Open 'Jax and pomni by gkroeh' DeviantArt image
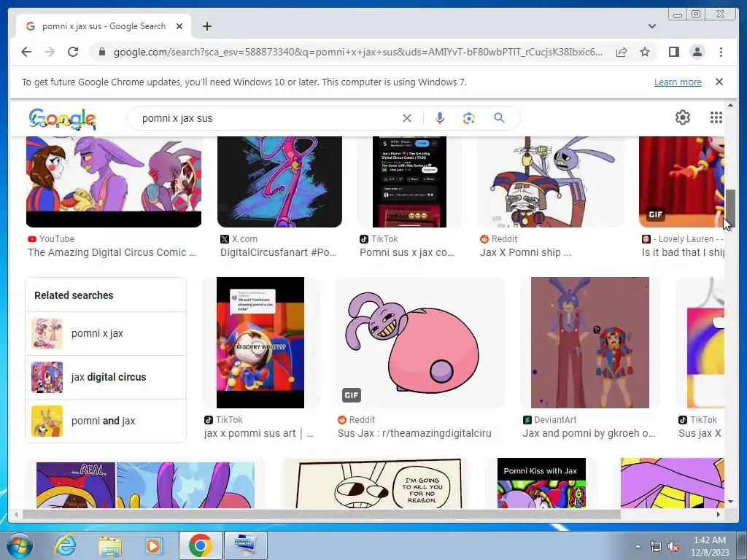Viewport: 747px width, 560px height. pos(589,343)
